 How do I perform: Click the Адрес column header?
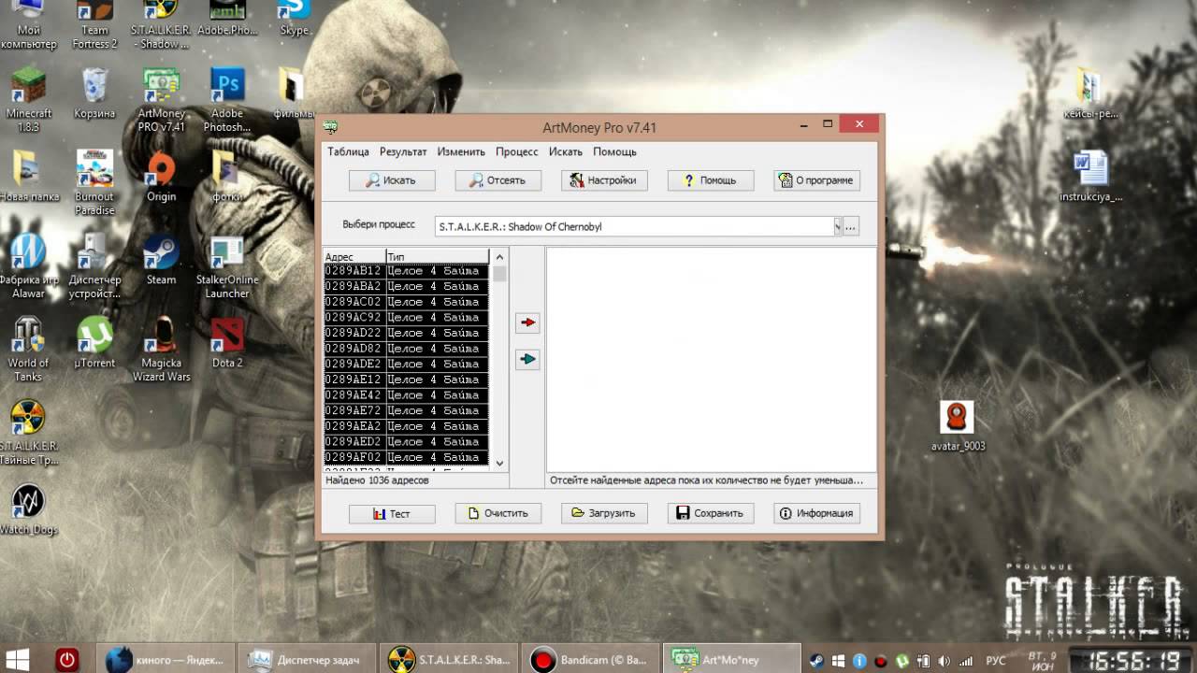pos(354,256)
